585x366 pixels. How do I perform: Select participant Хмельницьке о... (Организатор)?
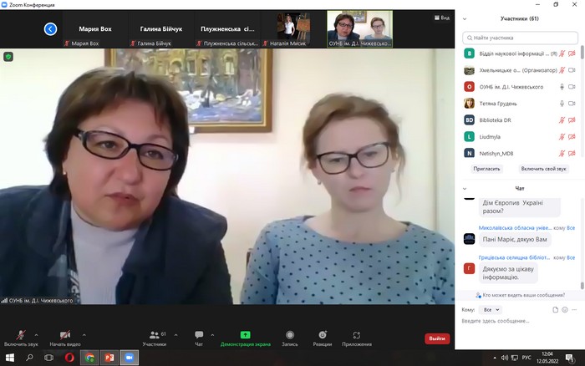(520, 70)
